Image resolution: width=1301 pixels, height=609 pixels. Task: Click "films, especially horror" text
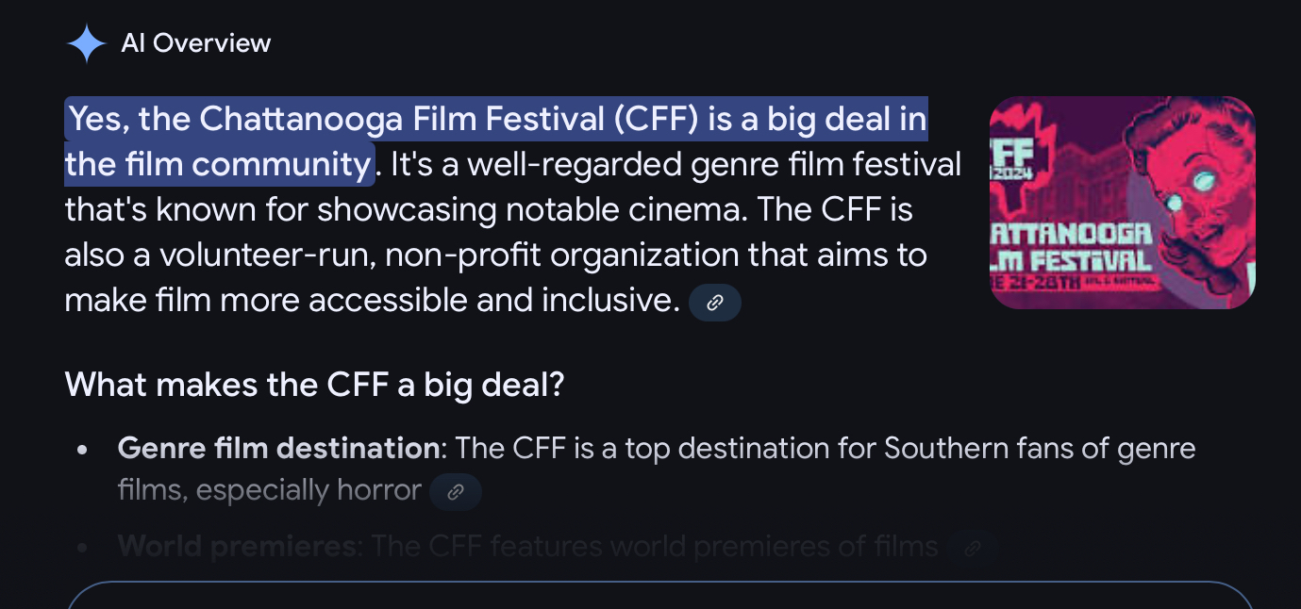[x=269, y=490]
